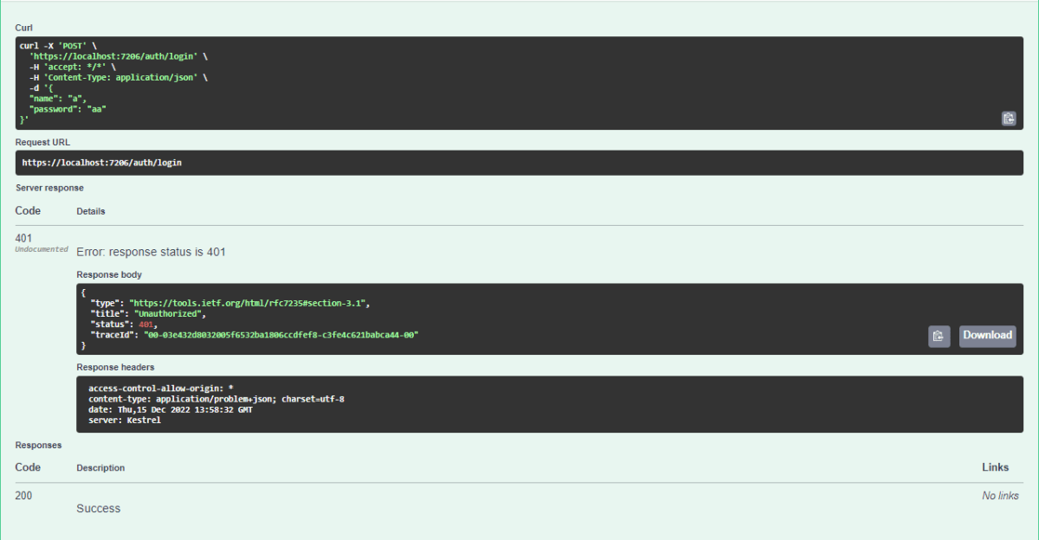Click the 200 response code
This screenshot has height=540, width=1039.
pyautogui.click(x=24, y=495)
